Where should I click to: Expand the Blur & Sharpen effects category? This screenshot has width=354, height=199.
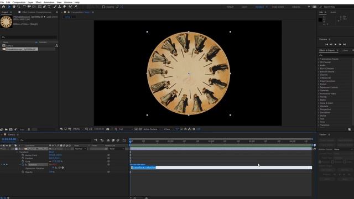(x=319, y=69)
